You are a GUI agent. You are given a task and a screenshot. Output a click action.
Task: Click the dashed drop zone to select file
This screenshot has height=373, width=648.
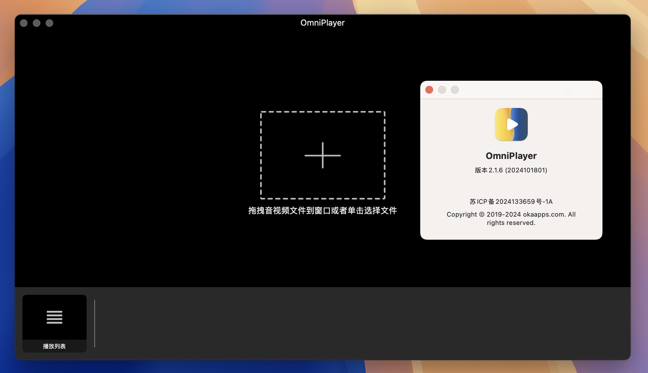pos(323,155)
